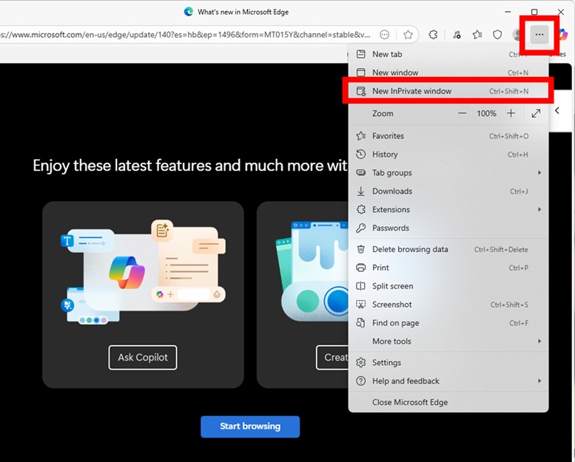Click the Browser essentials shield icon
The width and height of the screenshot is (575, 462).
click(x=497, y=35)
